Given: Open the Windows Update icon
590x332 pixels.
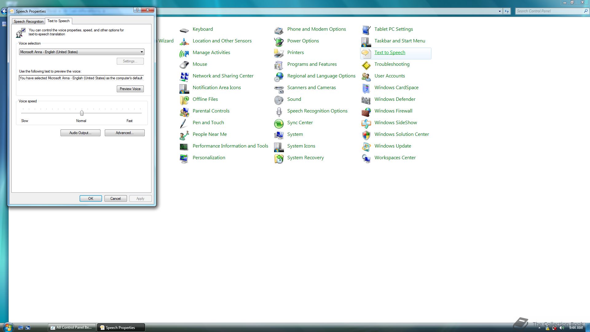Looking at the screenshot, I should [x=366, y=147].
